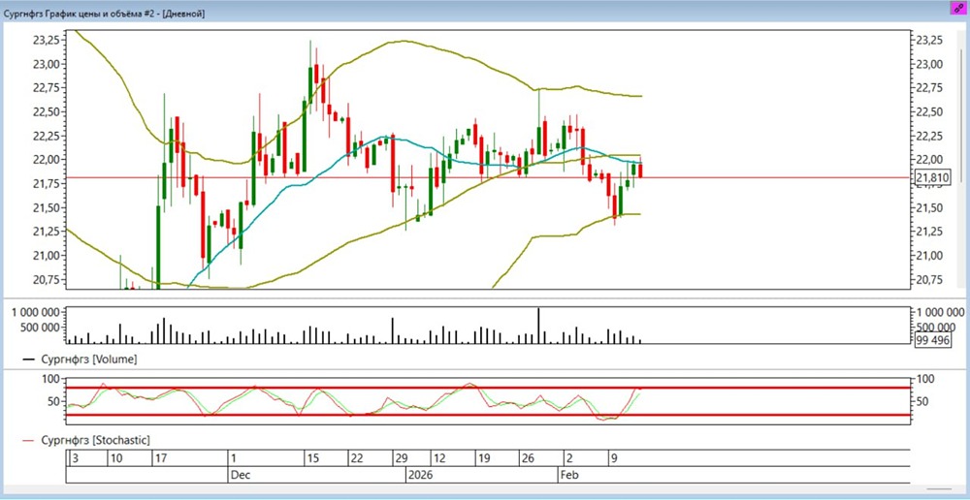Click the 22,75 label on right price axis

pos(928,88)
